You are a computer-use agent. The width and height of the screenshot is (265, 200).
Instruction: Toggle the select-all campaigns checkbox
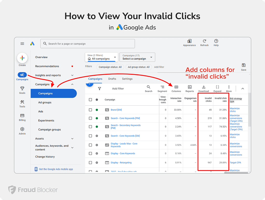tap(90, 100)
